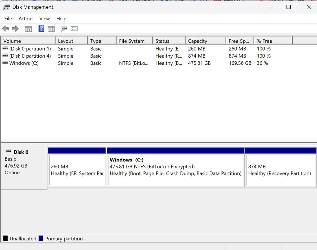
Task: Select the 260 MB EFI System Partition block
Action: (77, 170)
